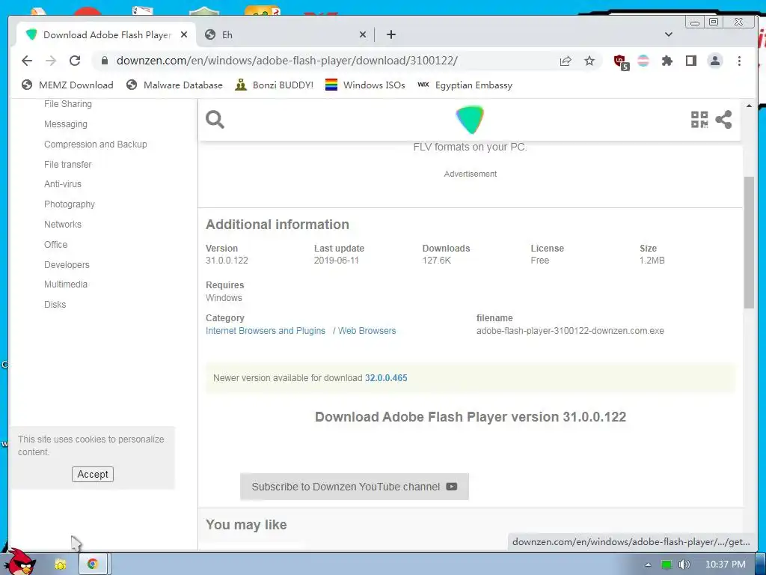Click the scrollbar up arrow
The width and height of the screenshot is (766, 575).
[x=749, y=105]
